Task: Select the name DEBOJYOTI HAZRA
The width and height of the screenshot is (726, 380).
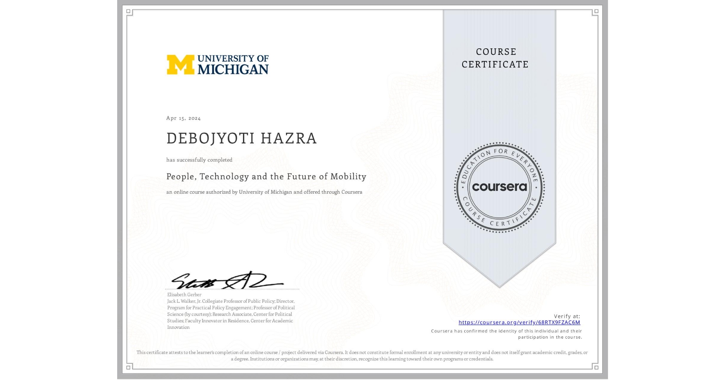Action: pos(242,138)
